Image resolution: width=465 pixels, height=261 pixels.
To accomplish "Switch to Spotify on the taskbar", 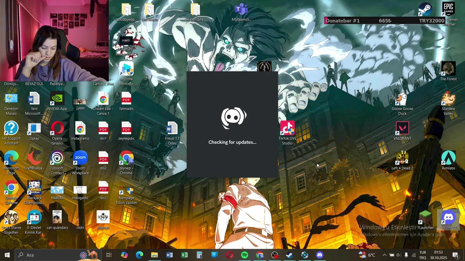I will click(244, 255).
